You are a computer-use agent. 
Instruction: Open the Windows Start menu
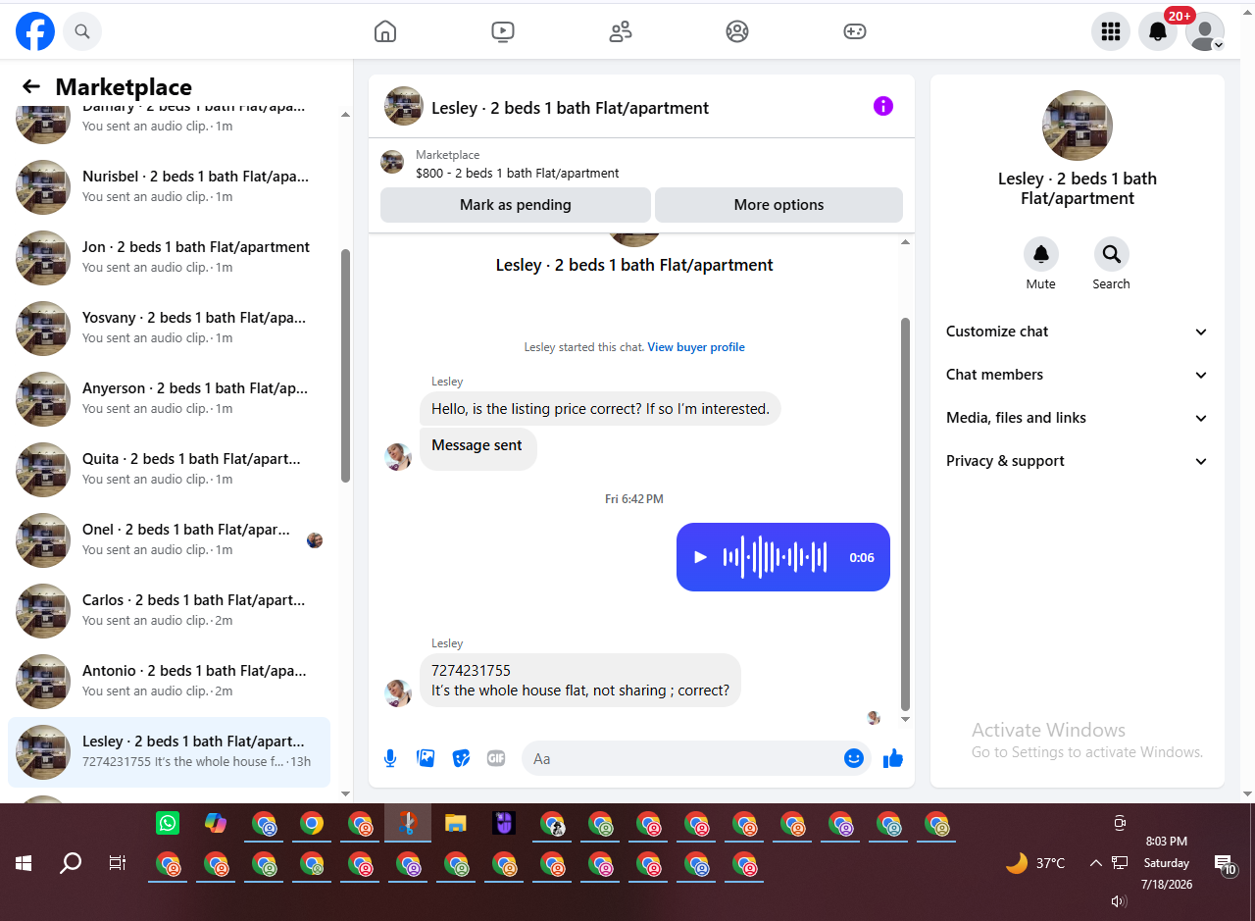pyautogui.click(x=24, y=863)
